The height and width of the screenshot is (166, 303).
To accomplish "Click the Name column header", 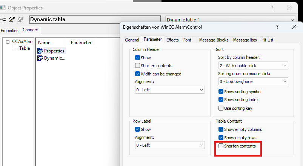I will tap(44, 43).
